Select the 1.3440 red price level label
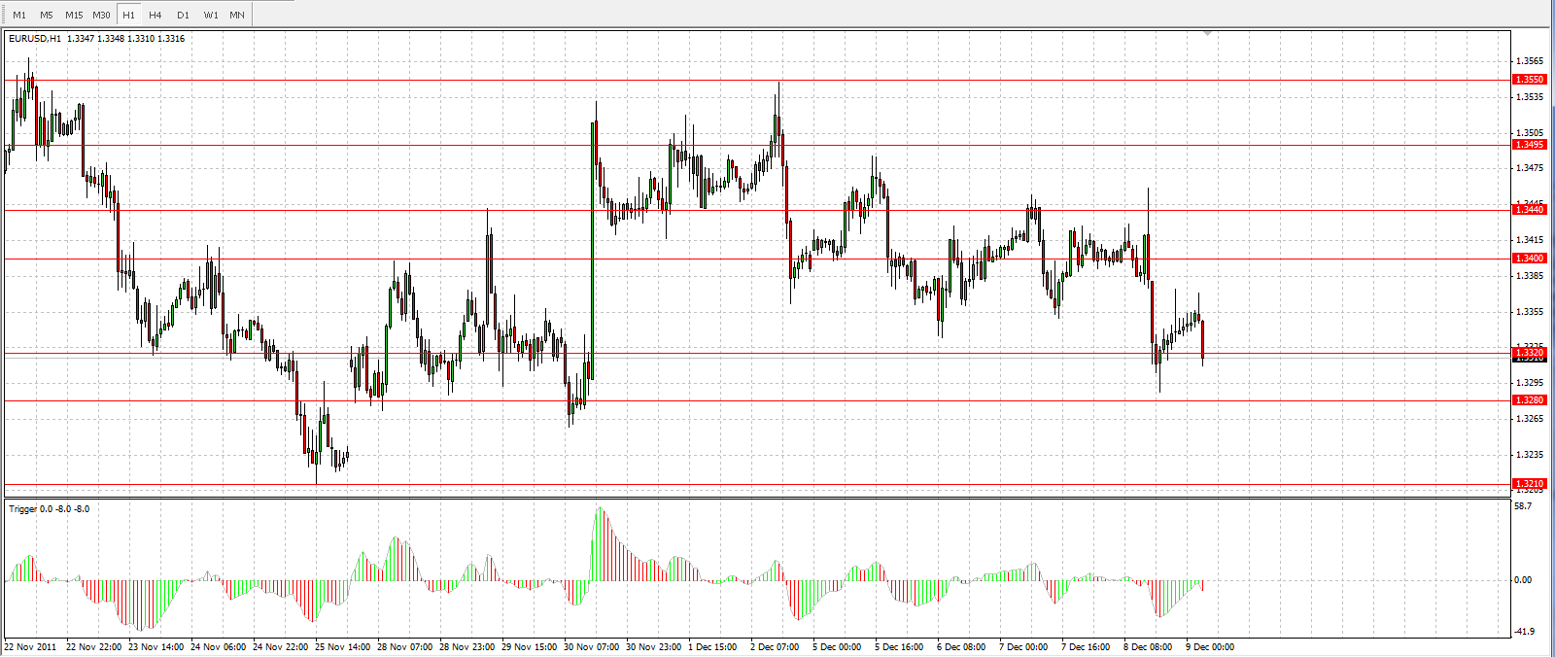Image resolution: width=1555 pixels, height=657 pixels. [1530, 210]
